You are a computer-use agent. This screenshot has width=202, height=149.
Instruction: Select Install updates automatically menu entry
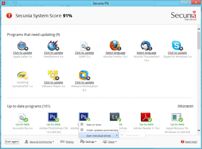click(x=99, y=130)
